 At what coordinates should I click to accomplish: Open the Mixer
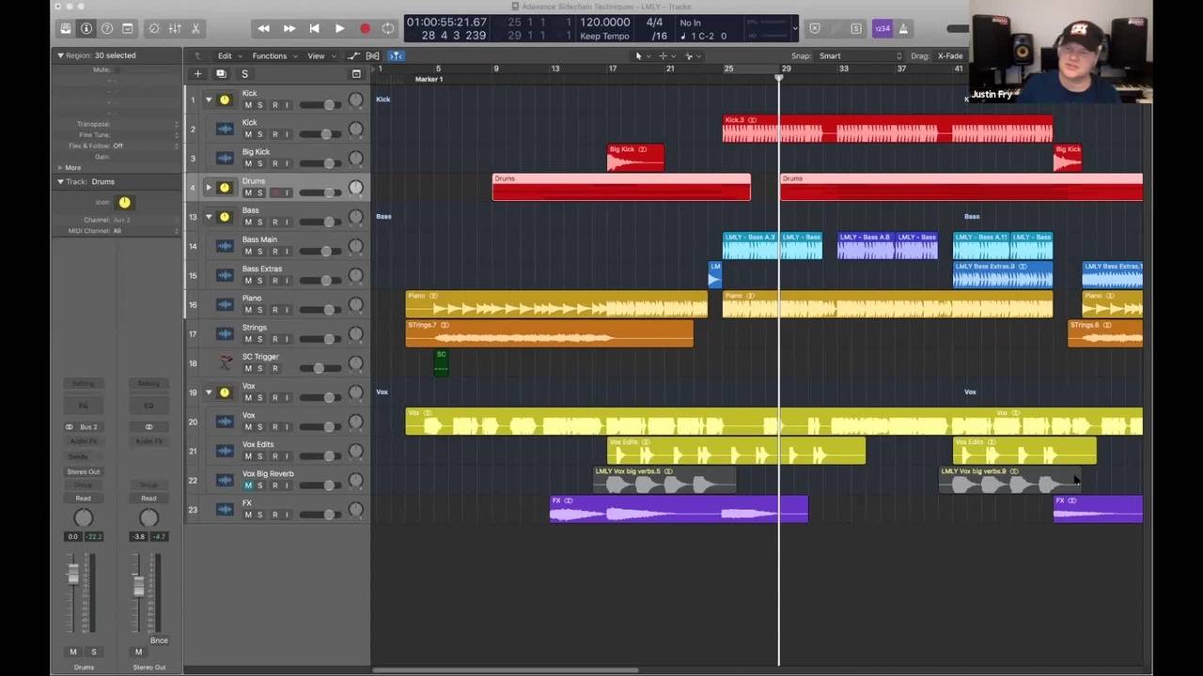point(175,29)
